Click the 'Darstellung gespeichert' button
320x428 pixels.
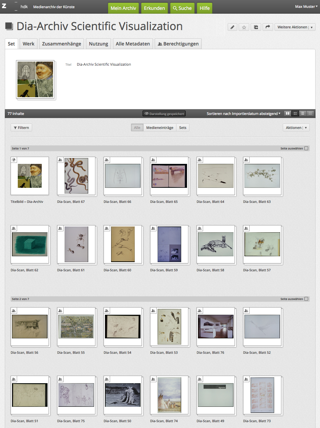pos(164,114)
